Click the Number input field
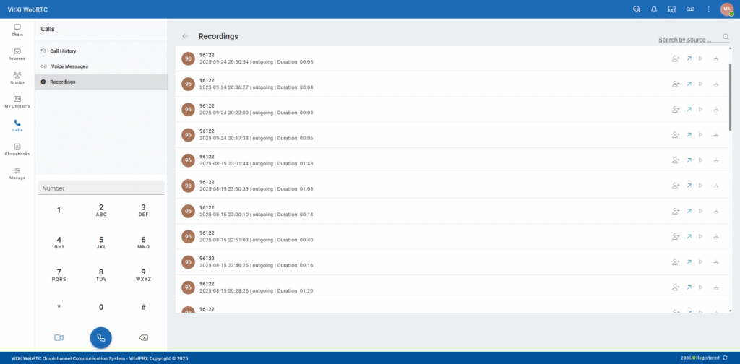Screen dimensions: 740x364 (101, 188)
